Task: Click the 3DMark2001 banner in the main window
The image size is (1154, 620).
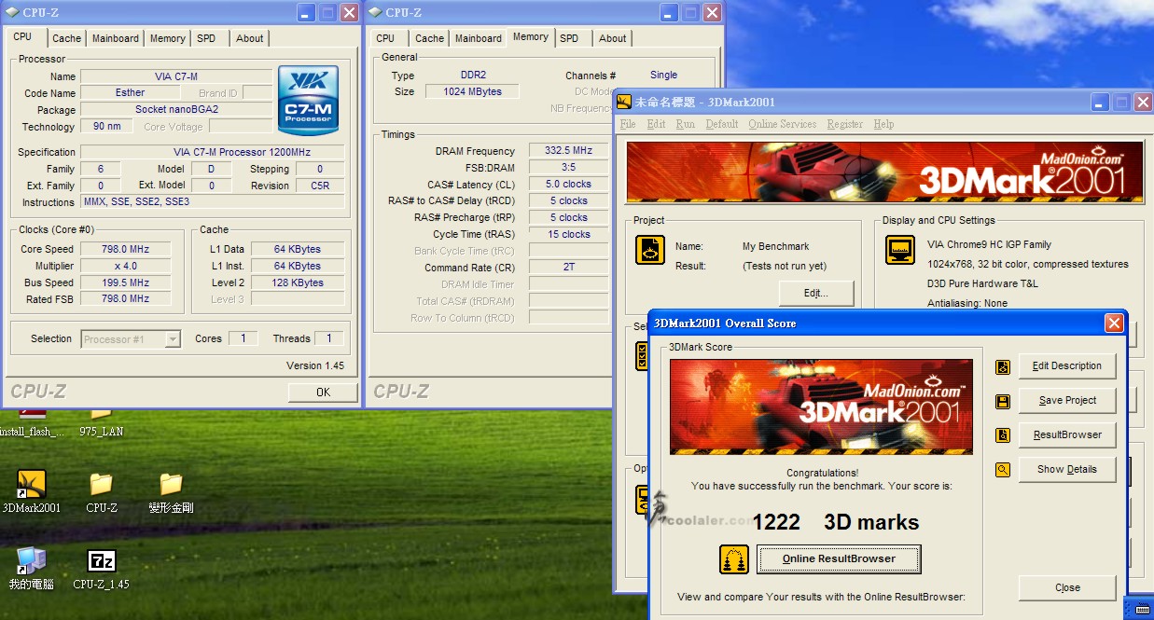Action: tap(884, 172)
